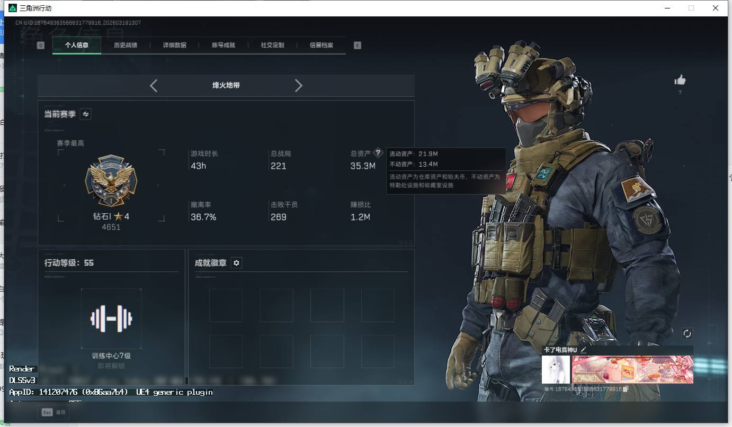The width and height of the screenshot is (732, 427).
Task: Select the 账号成就 tab
Action: [x=224, y=46]
